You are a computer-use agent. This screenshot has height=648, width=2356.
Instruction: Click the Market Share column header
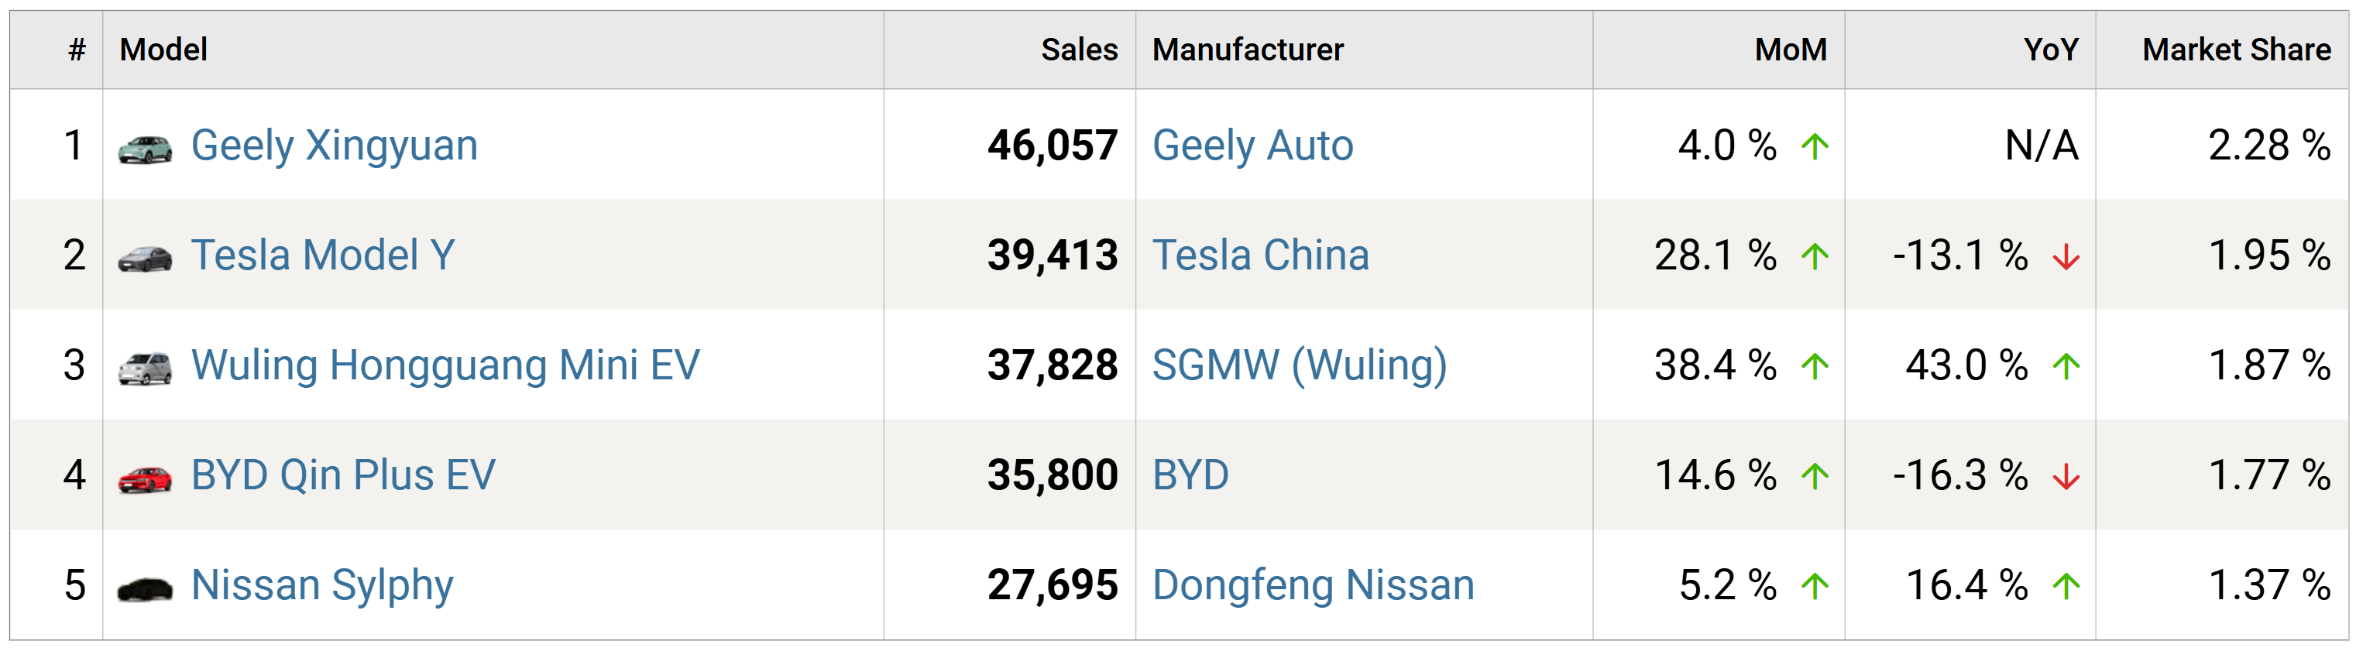pyautogui.click(x=2236, y=50)
